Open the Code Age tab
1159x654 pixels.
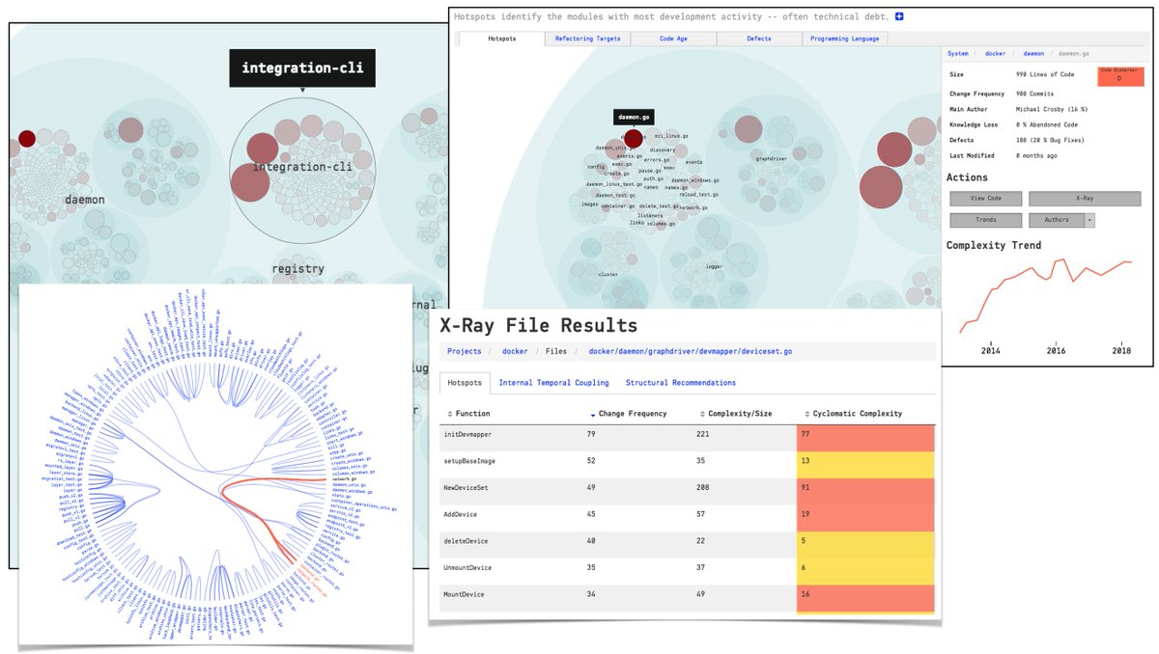coord(673,39)
